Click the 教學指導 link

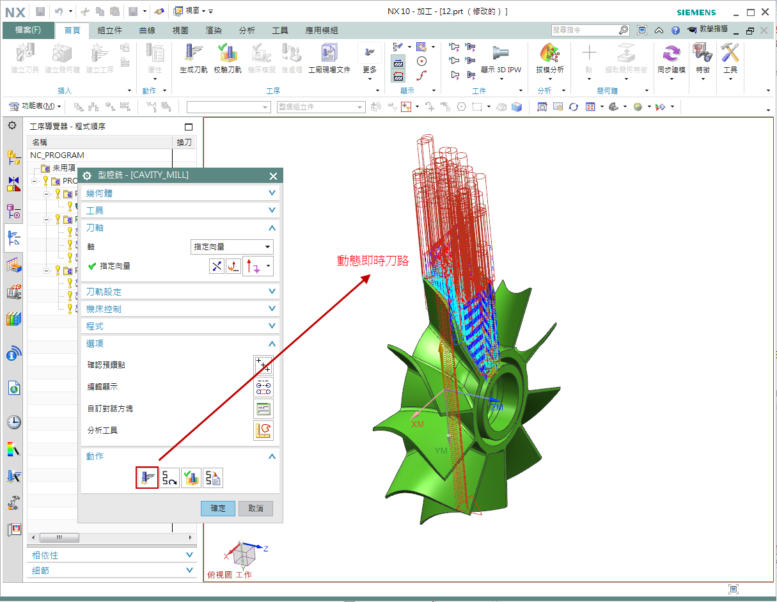tap(708, 29)
